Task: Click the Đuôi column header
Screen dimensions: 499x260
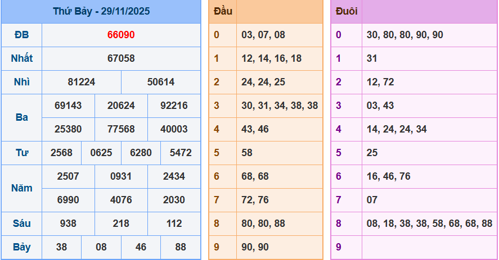Action: [x=346, y=11]
